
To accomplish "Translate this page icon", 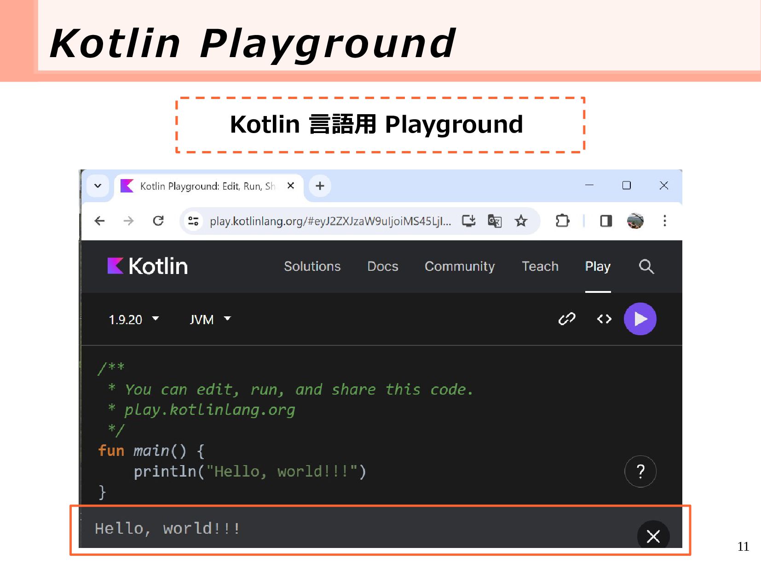I will 495,221.
